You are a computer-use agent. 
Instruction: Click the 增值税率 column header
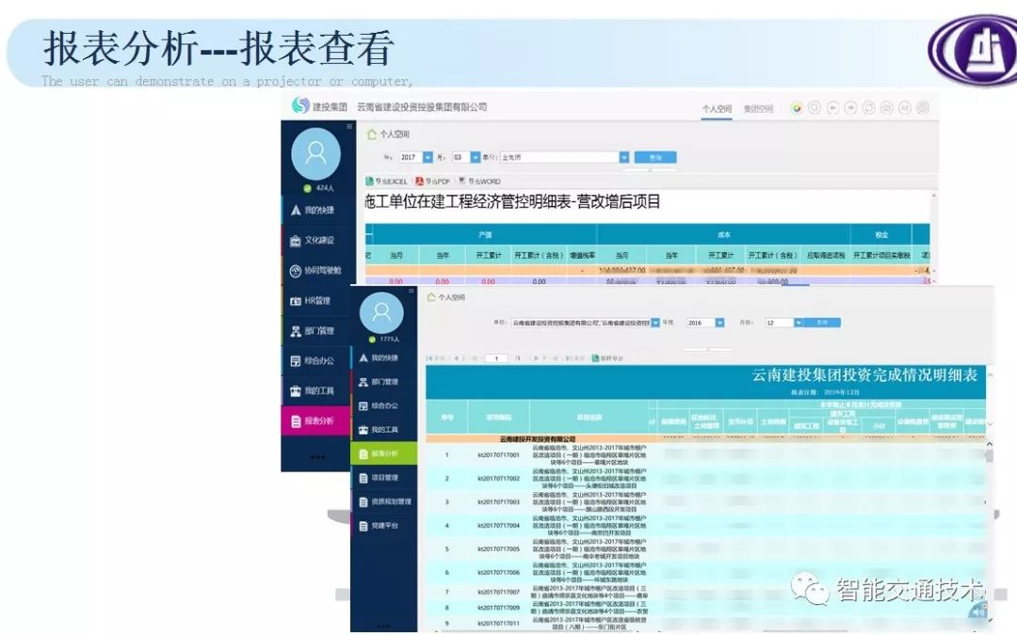[582, 255]
